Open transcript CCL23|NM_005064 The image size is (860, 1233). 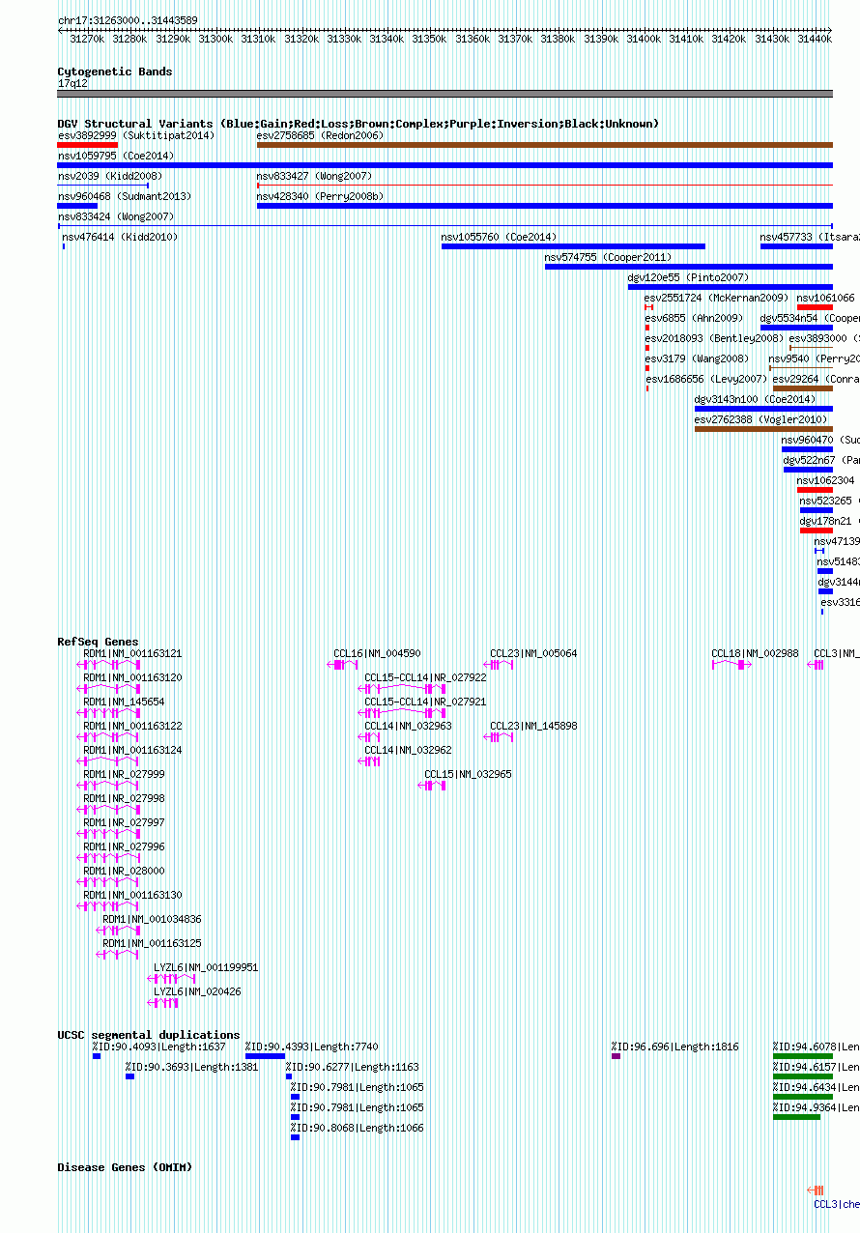click(533, 653)
